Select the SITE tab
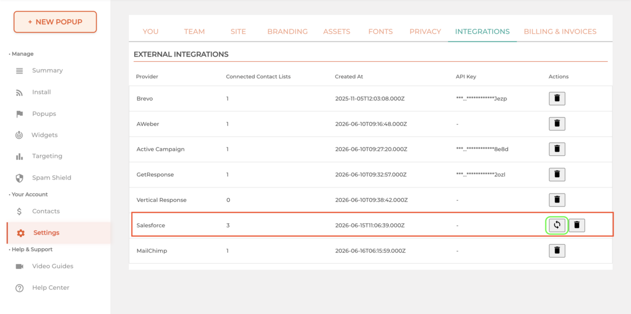 tap(238, 32)
